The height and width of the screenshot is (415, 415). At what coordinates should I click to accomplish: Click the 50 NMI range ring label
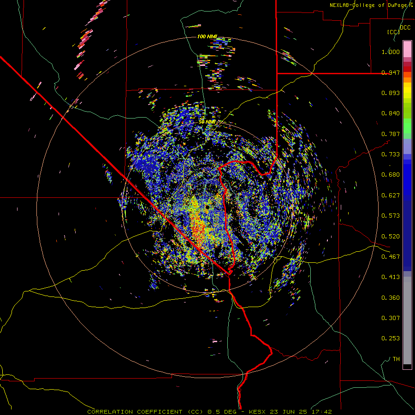click(207, 122)
